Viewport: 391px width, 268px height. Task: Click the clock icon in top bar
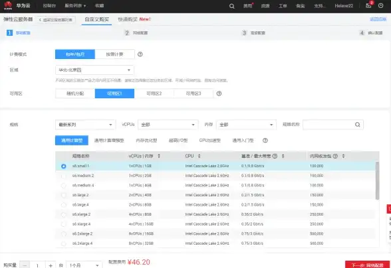coord(380,5)
